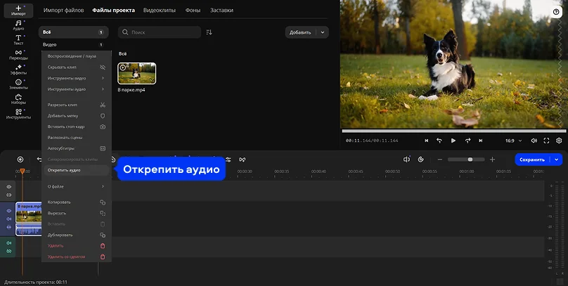Toggle preview volume speaker icon
Screen dimensions: 568x286
click(534, 141)
